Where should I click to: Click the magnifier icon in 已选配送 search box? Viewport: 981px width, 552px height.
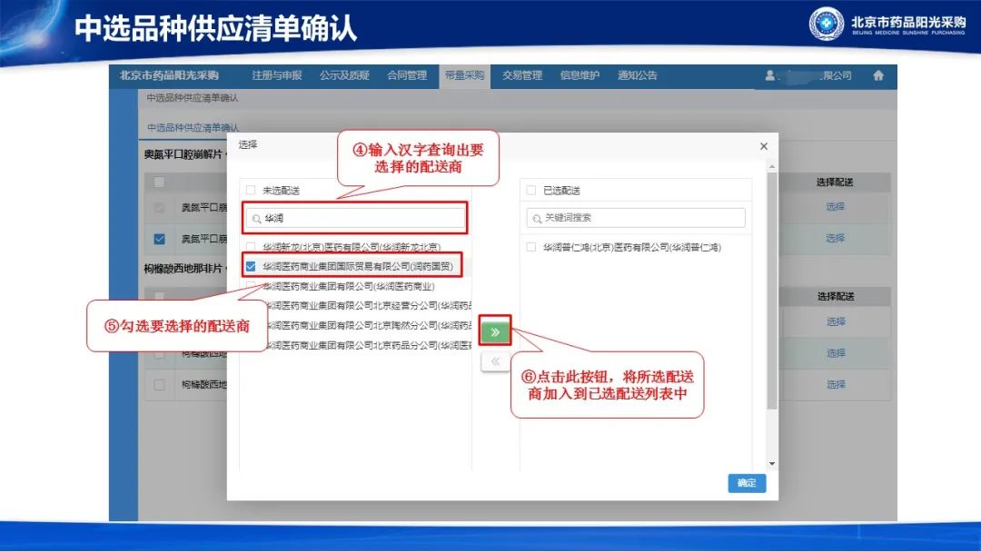tap(537, 218)
